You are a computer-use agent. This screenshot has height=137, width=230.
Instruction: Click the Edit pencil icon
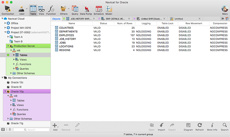77,127
